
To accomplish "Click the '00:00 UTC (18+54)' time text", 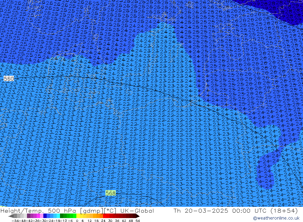I will click(x=265, y=210).
